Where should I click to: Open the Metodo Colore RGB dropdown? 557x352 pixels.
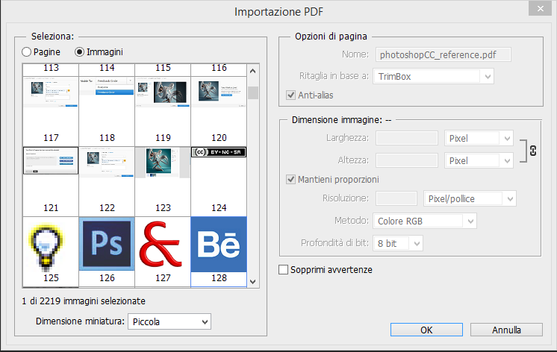coord(425,221)
